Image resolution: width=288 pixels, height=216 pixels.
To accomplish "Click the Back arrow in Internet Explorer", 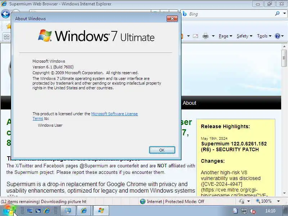I will coord(5,14).
